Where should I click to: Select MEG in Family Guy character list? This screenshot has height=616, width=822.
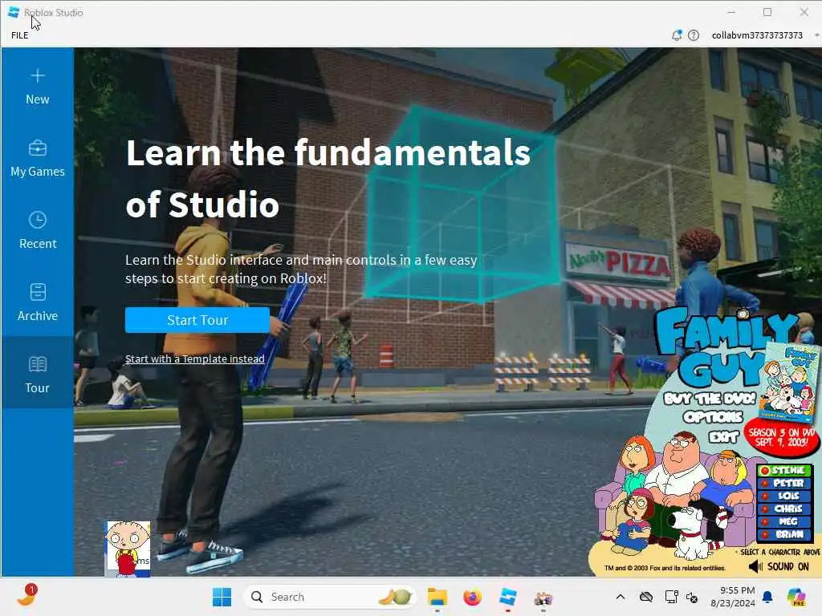click(785, 521)
